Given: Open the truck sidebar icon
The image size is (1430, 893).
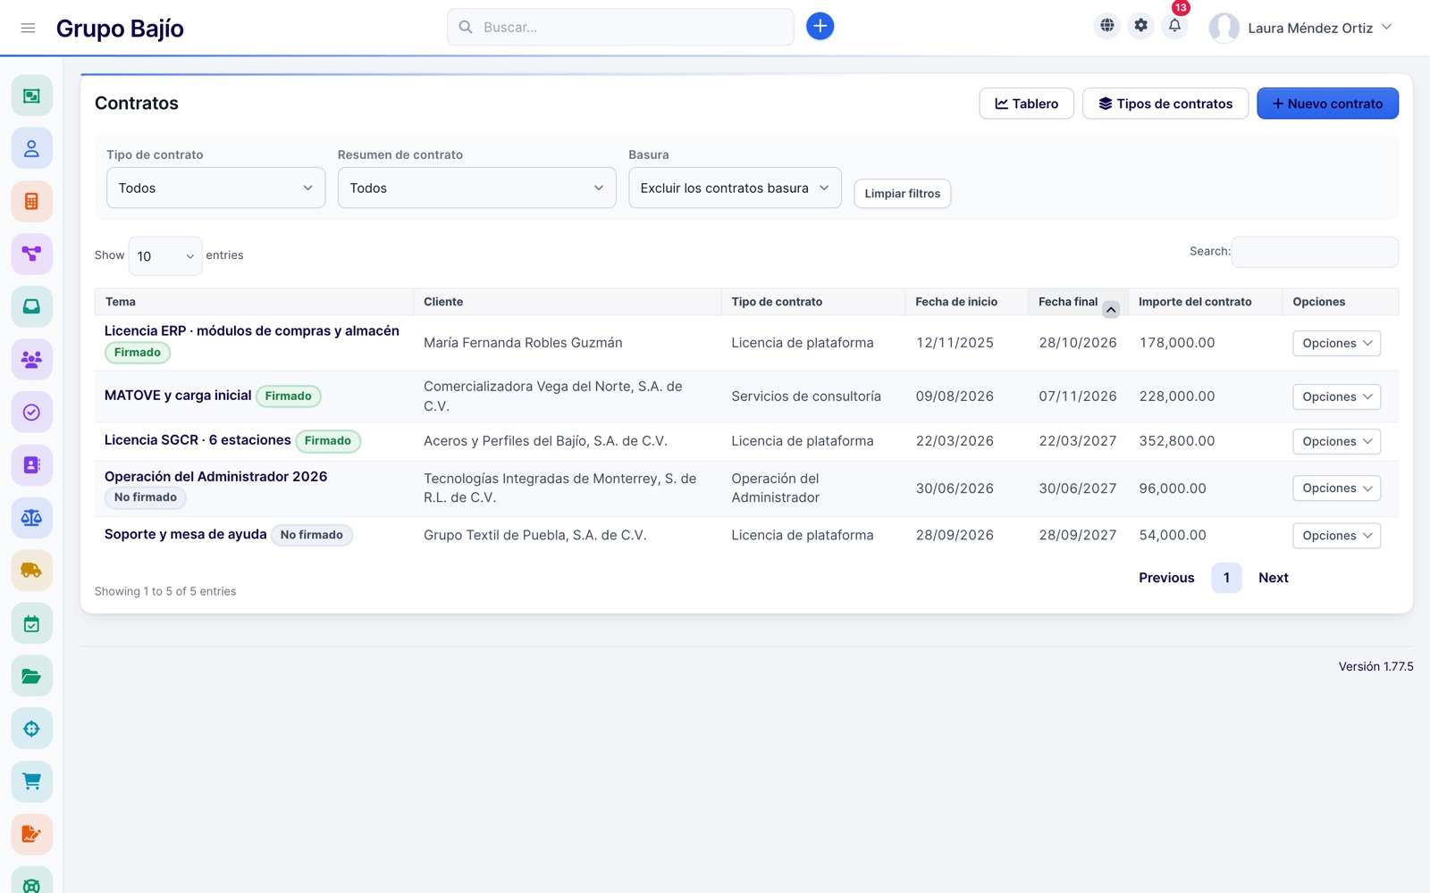Looking at the screenshot, I should tap(31, 570).
